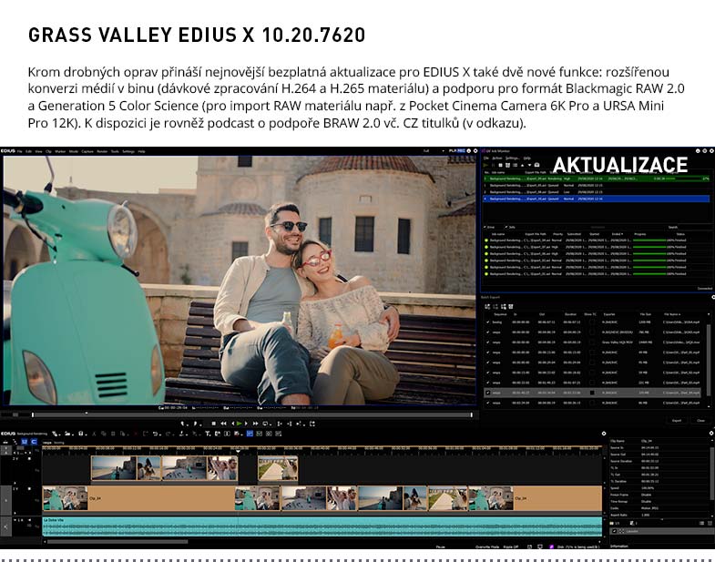Click the Play button under the preview

click(x=239, y=424)
